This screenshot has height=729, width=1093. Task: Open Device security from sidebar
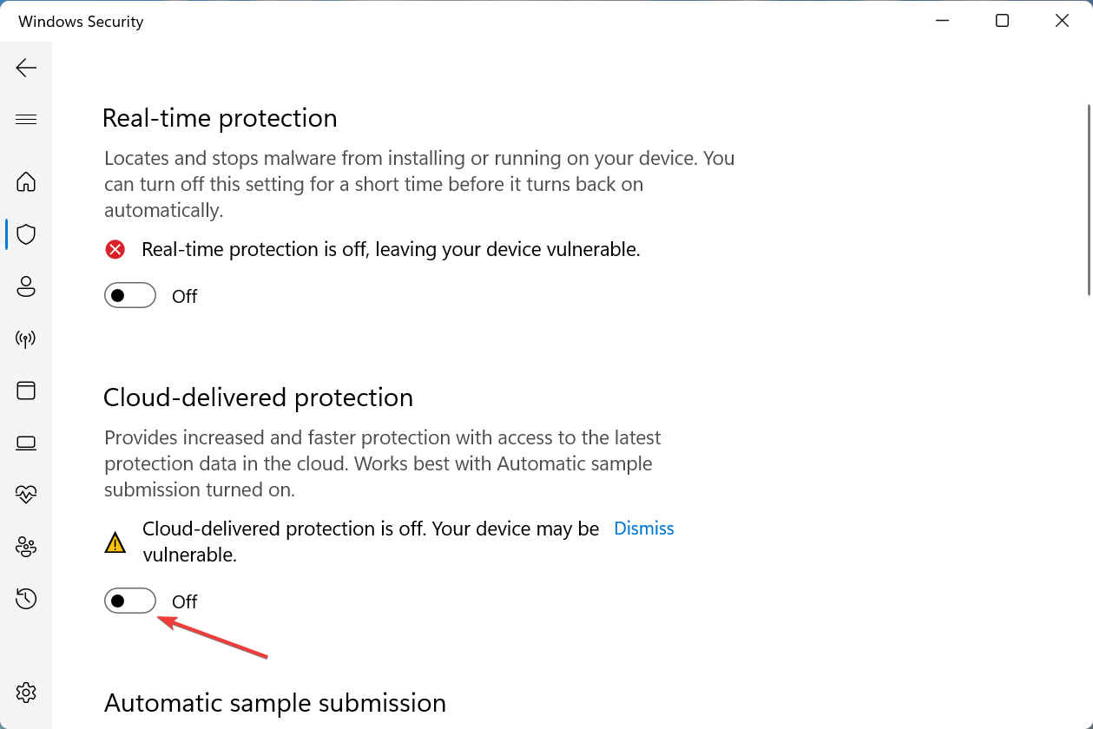(x=26, y=443)
